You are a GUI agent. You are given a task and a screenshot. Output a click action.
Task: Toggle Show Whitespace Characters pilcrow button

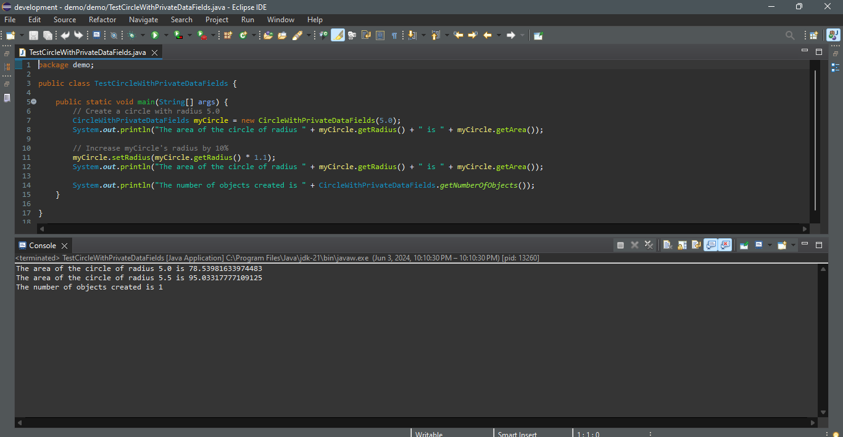click(394, 36)
